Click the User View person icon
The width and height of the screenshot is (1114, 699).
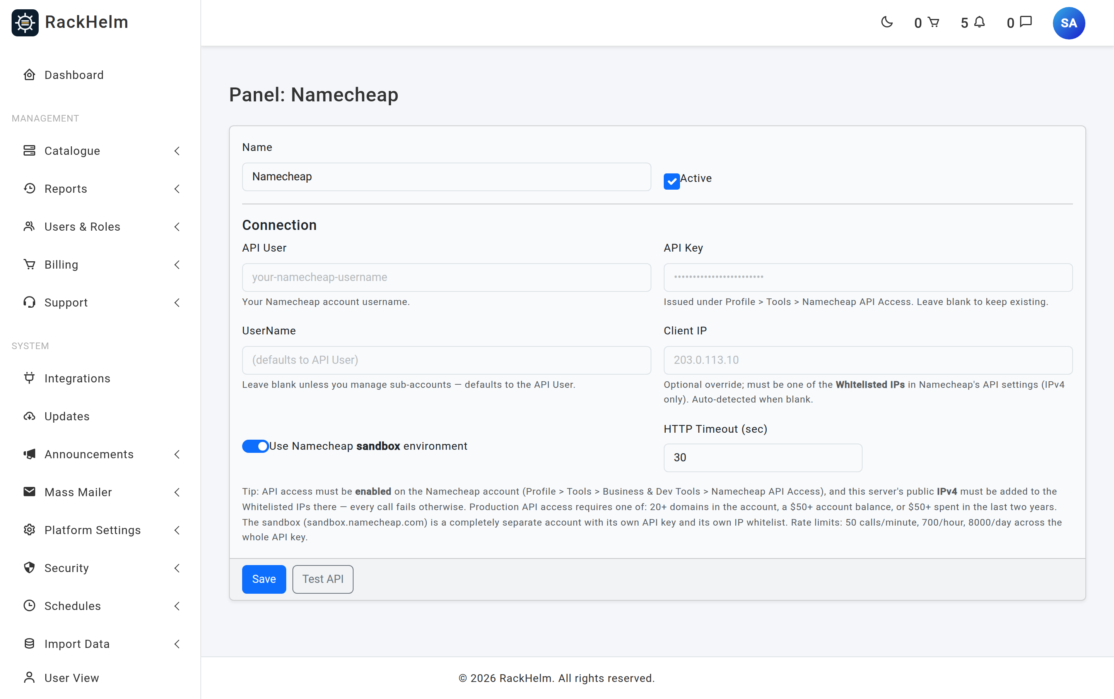29,677
